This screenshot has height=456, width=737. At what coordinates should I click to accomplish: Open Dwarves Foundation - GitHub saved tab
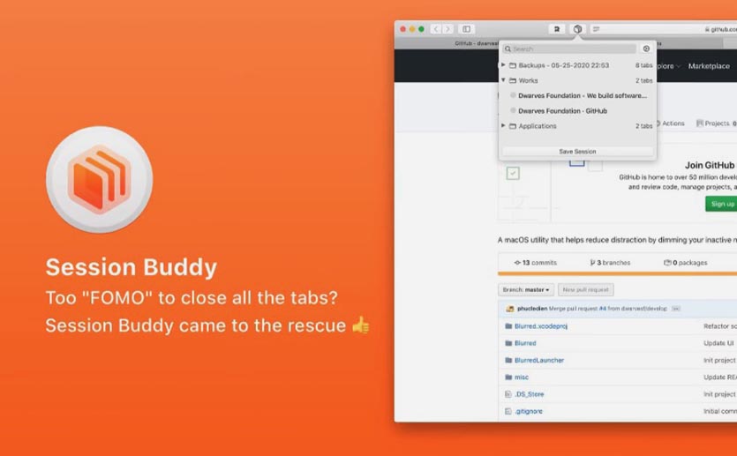[562, 111]
